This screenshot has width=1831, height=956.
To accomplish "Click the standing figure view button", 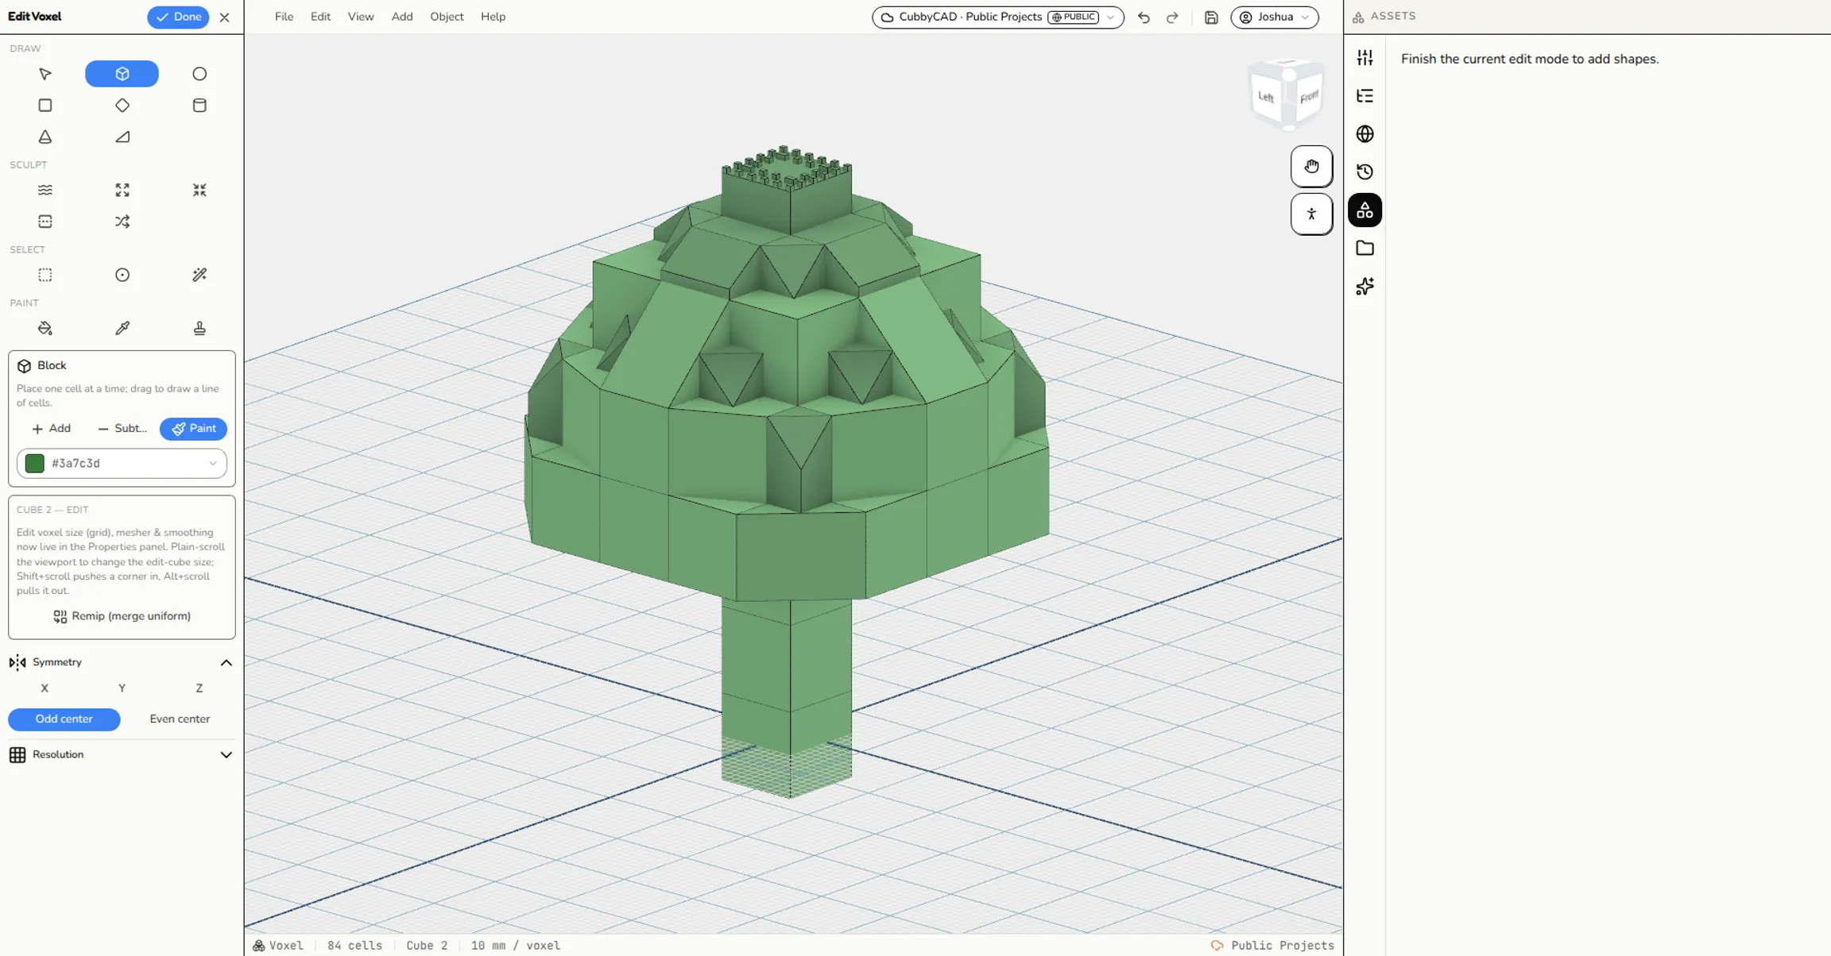I will [1311, 214].
